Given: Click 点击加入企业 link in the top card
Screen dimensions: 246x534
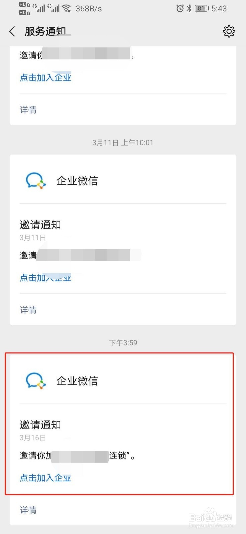Looking at the screenshot, I should tap(46, 77).
